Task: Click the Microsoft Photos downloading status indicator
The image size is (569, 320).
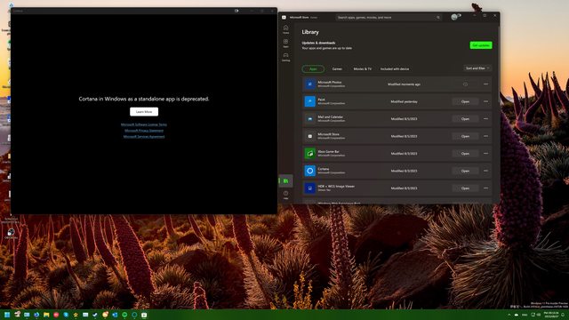Action: (x=465, y=84)
